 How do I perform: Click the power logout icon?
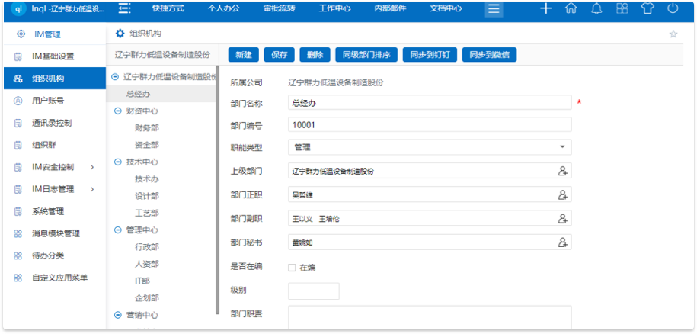point(672,9)
